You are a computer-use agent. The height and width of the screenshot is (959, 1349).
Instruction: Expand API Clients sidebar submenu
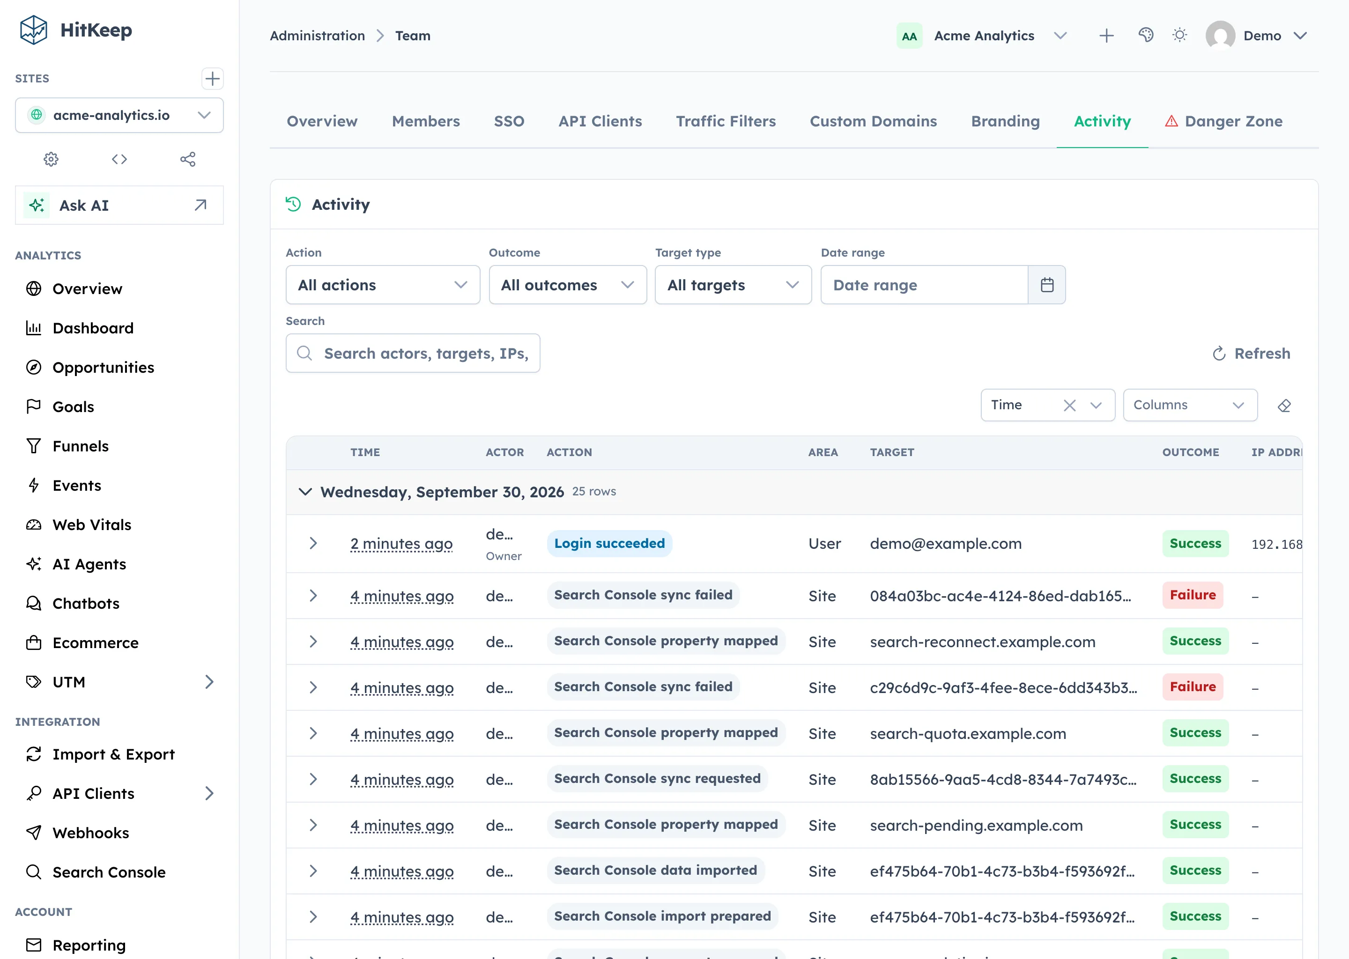coord(209,793)
